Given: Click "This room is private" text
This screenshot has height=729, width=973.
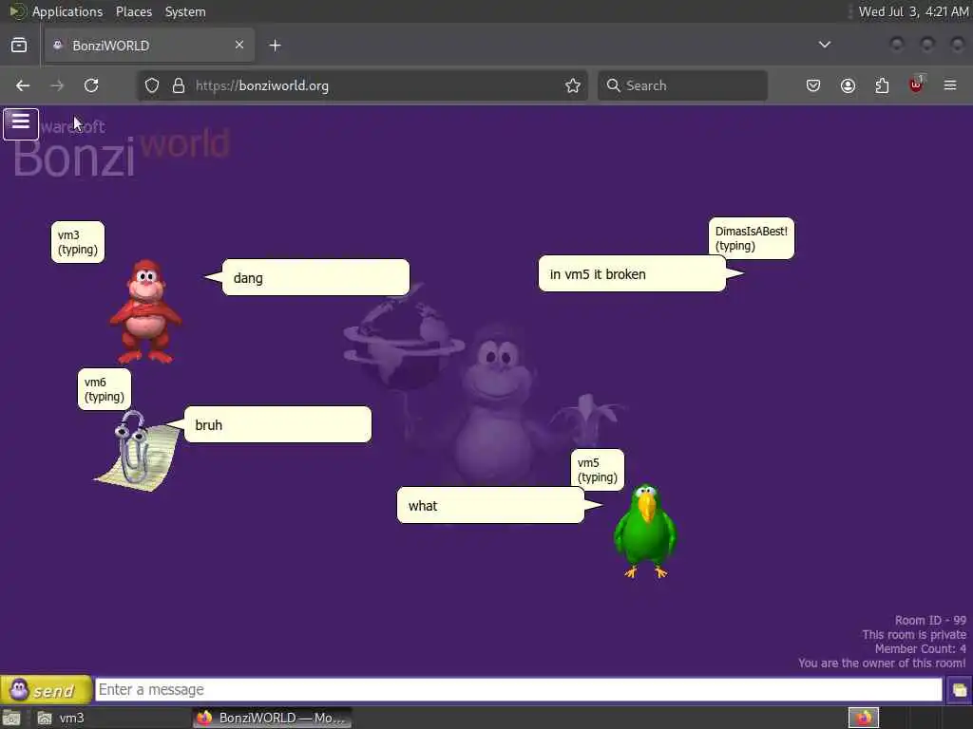Looking at the screenshot, I should (913, 635).
